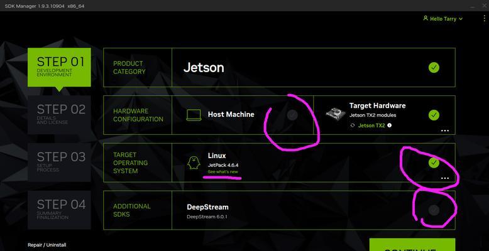This screenshot has width=489, height=251.
Task: Toggle the Jetson product category checkmark
Action: pyautogui.click(x=434, y=68)
